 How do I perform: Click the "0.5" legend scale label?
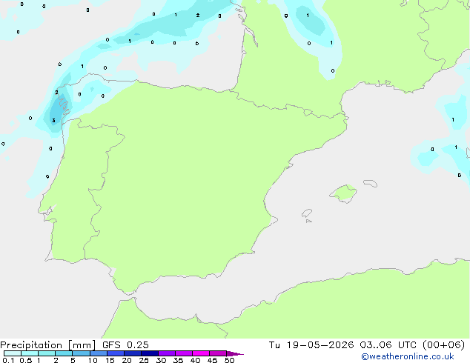pos(26,360)
